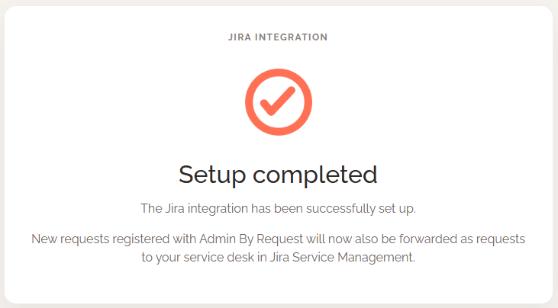
Task: Click the word JIRA in header label
Action: point(240,37)
